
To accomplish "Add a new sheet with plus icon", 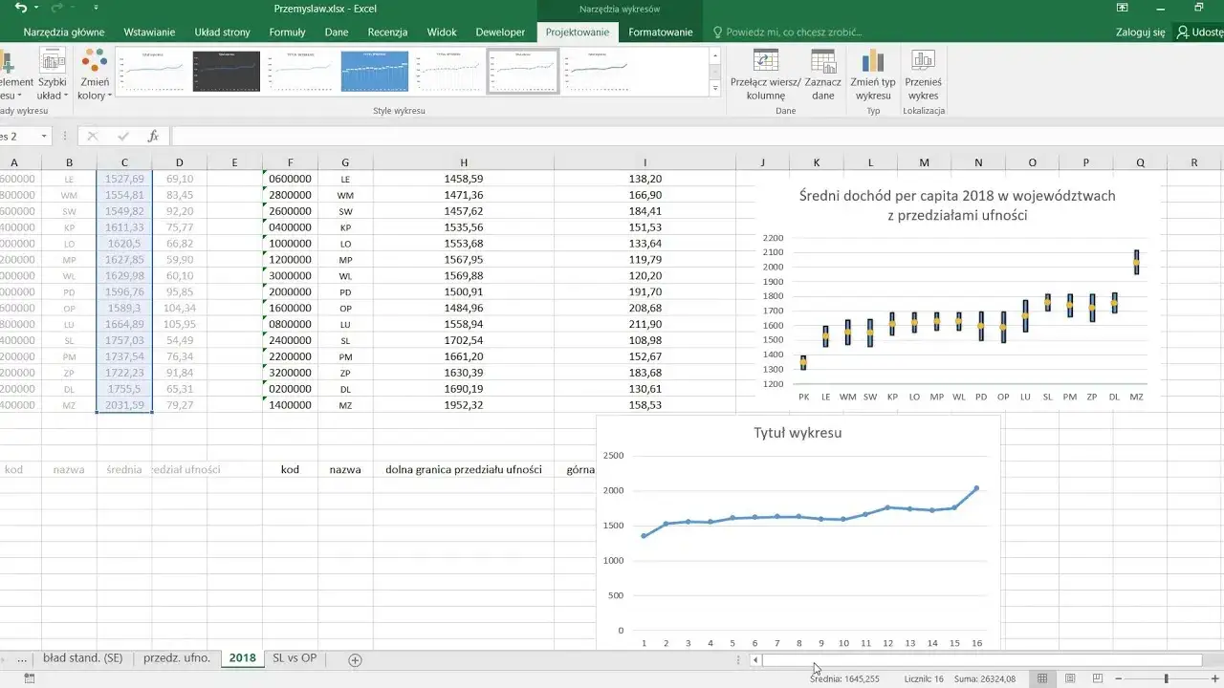I will (x=355, y=659).
